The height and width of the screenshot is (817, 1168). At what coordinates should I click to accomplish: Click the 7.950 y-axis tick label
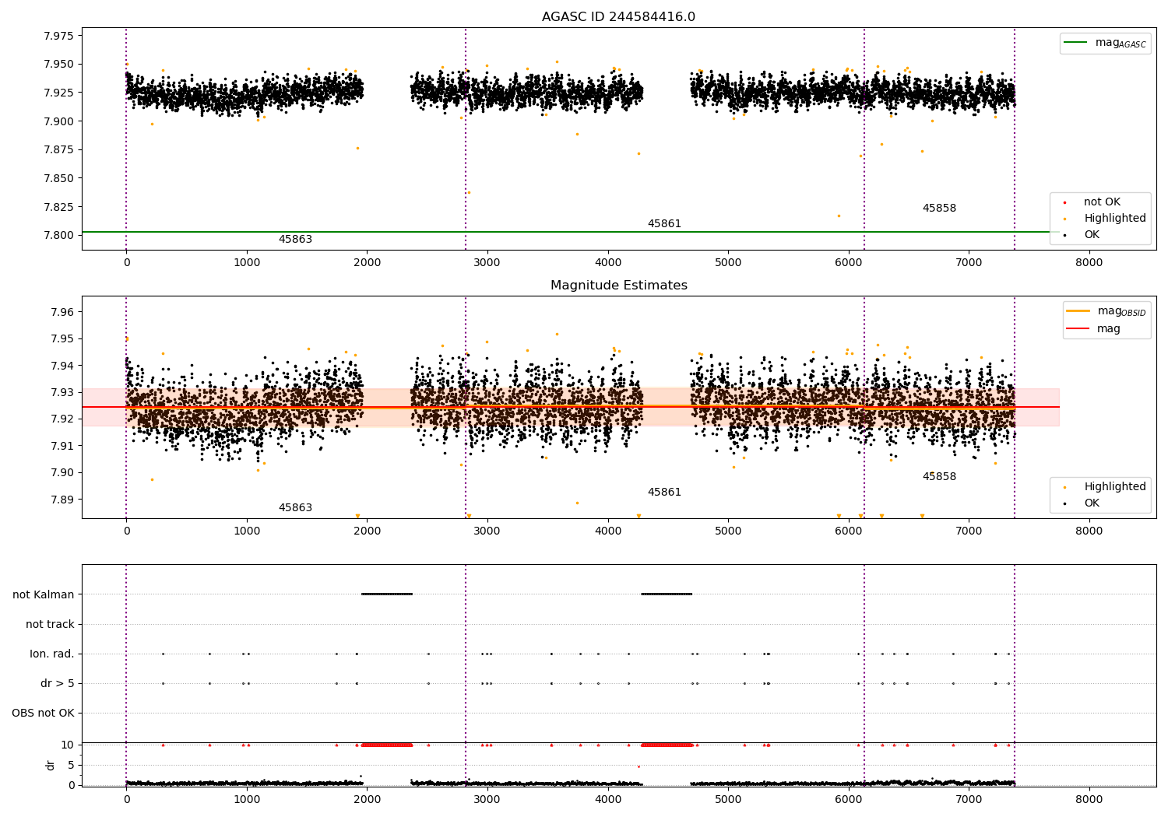point(59,65)
